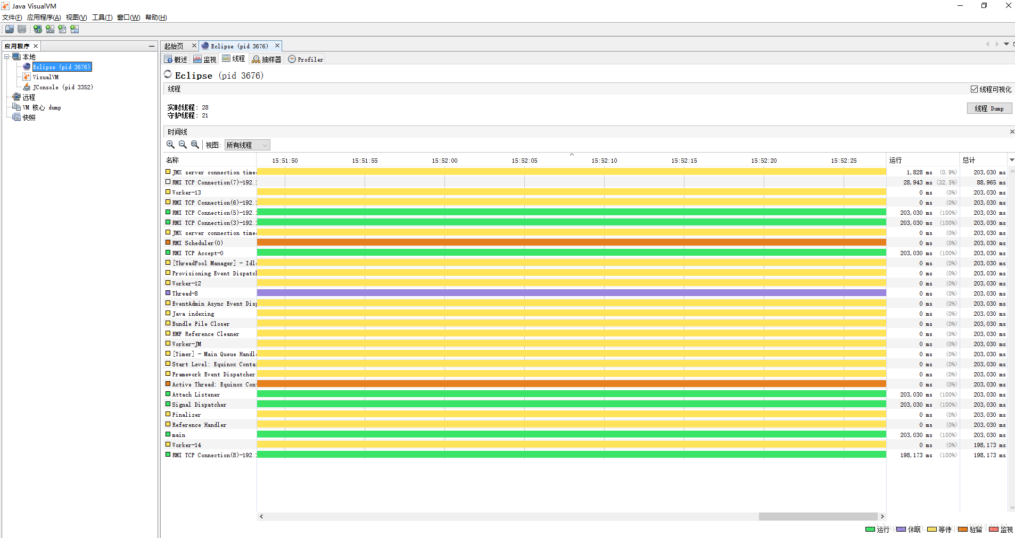Select the 线程 tab
Screen dimensions: 1015x538
234,59
